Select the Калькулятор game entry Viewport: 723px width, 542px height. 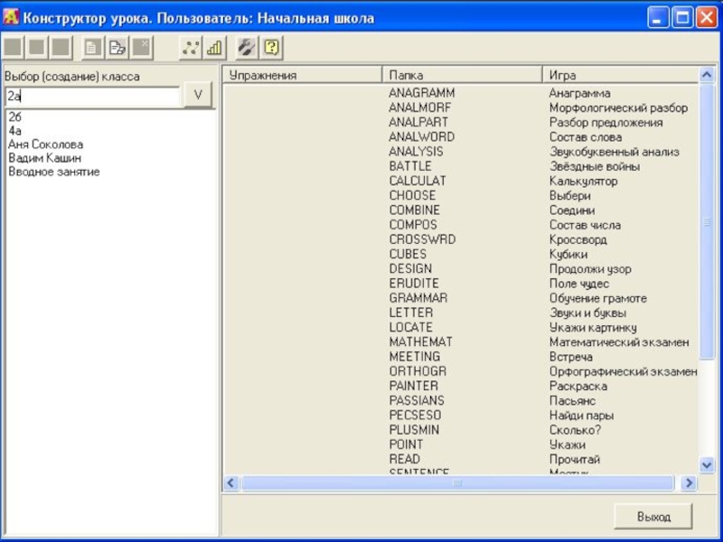[x=583, y=181]
